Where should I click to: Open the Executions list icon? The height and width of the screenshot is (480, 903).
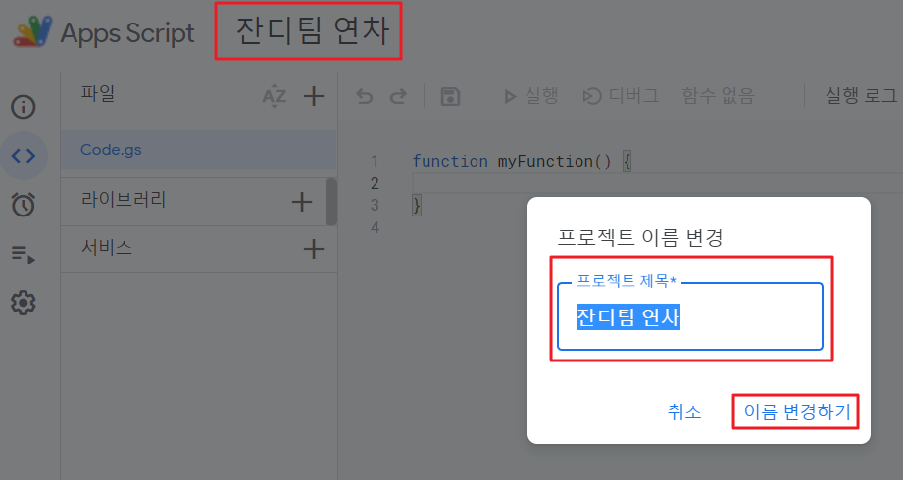tap(24, 255)
